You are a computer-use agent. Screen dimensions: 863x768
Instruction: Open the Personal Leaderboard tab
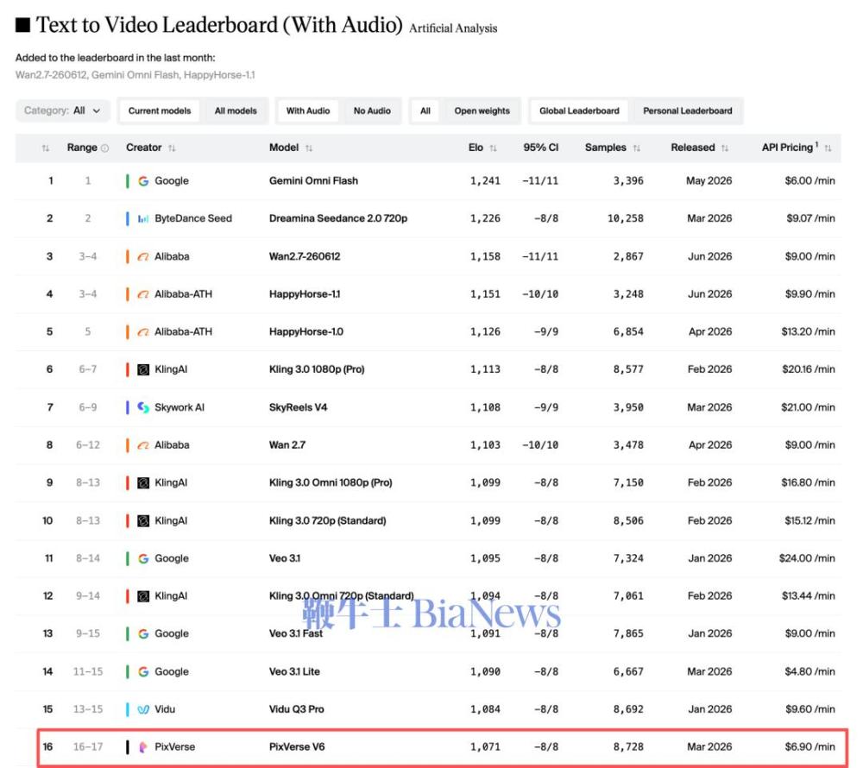point(688,110)
